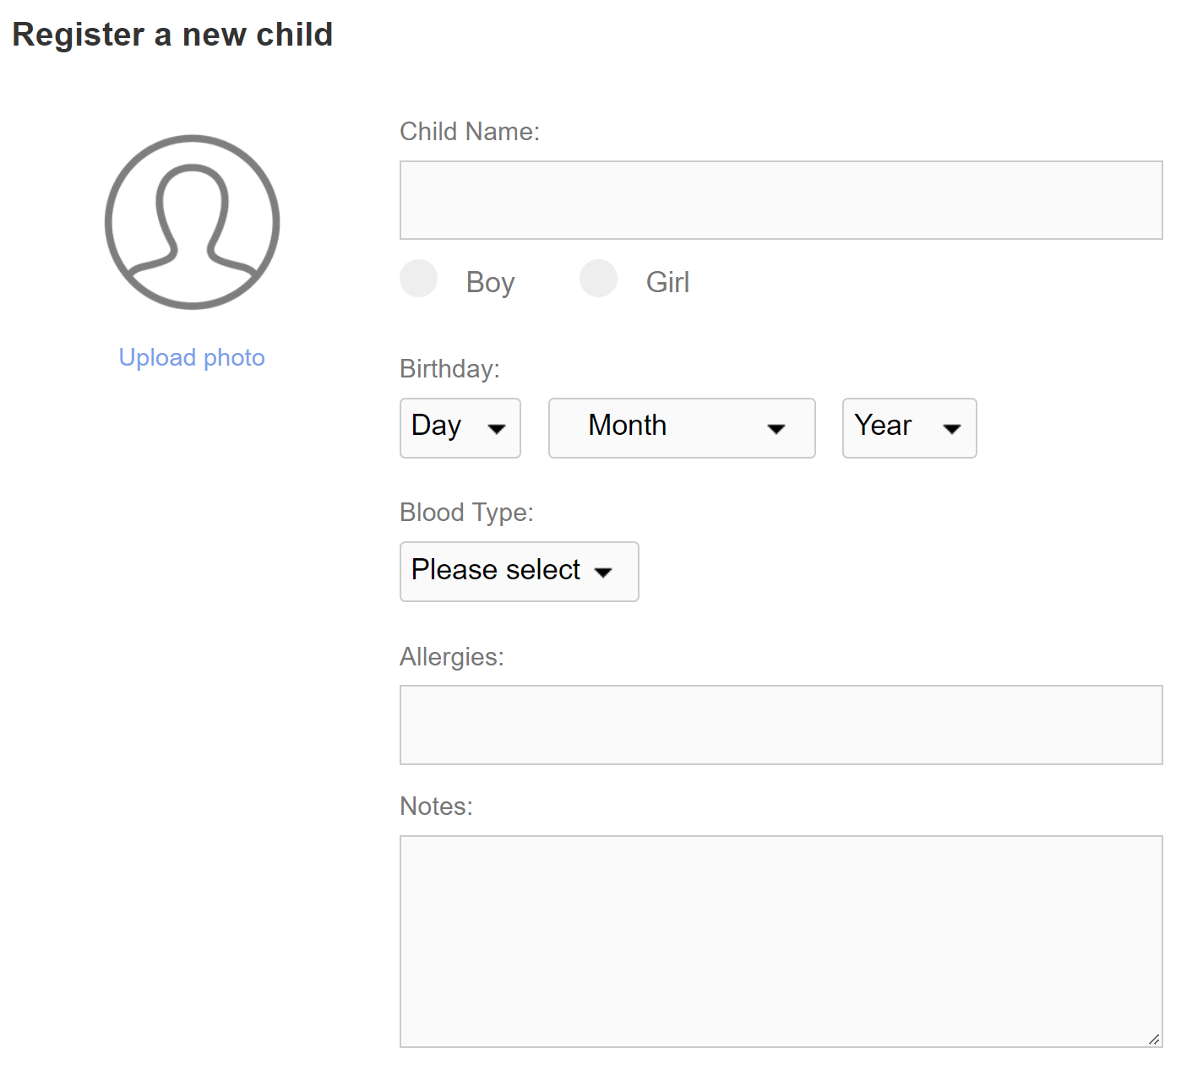Open the Year dropdown
The width and height of the screenshot is (1192, 1075).
pyautogui.click(x=908, y=428)
